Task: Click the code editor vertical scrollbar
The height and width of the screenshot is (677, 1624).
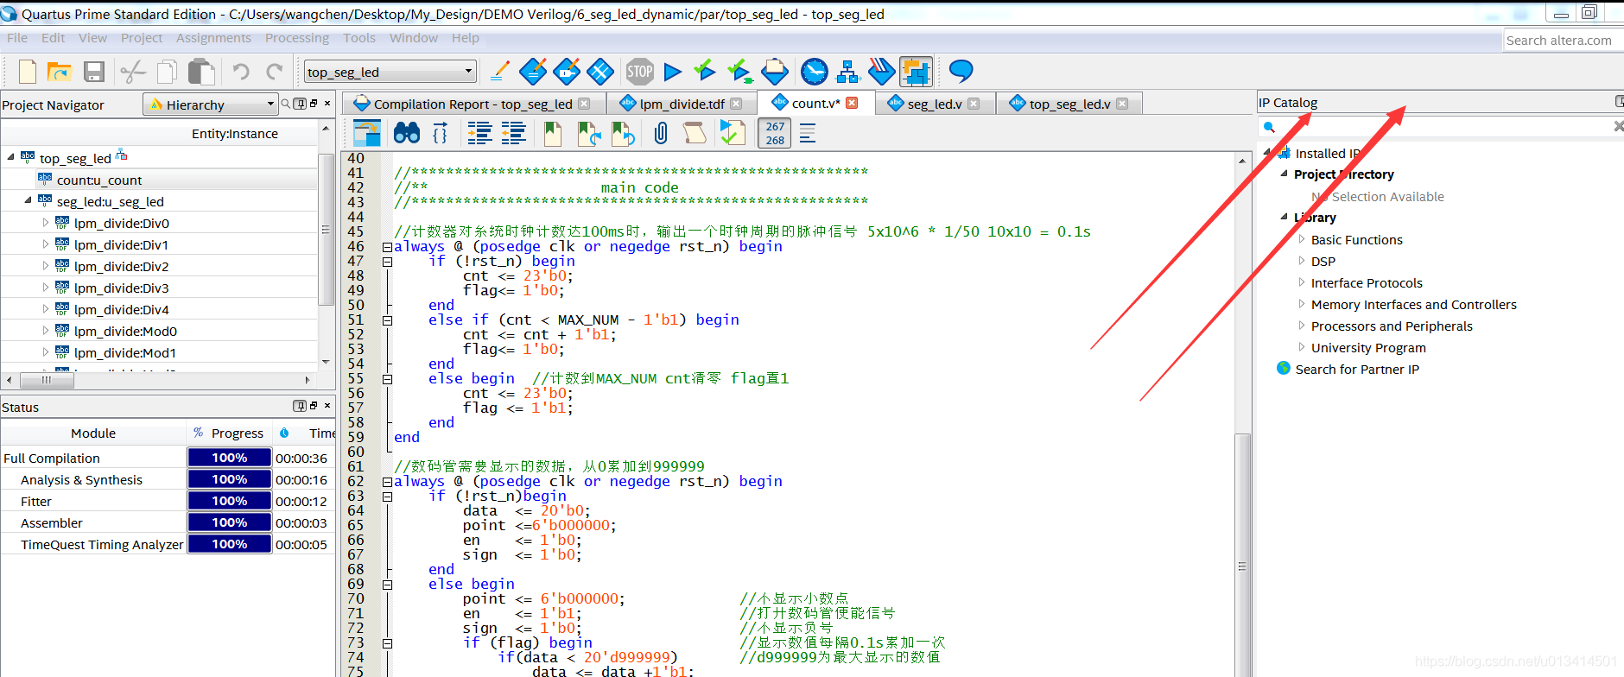Action: 1242,414
